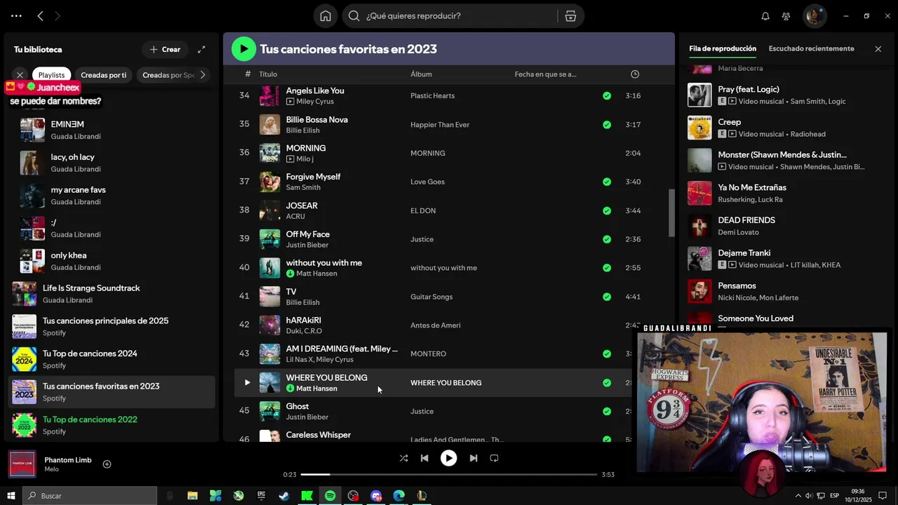Select the Creadas por Spotify filter
This screenshot has width=898, height=505.
168,75
